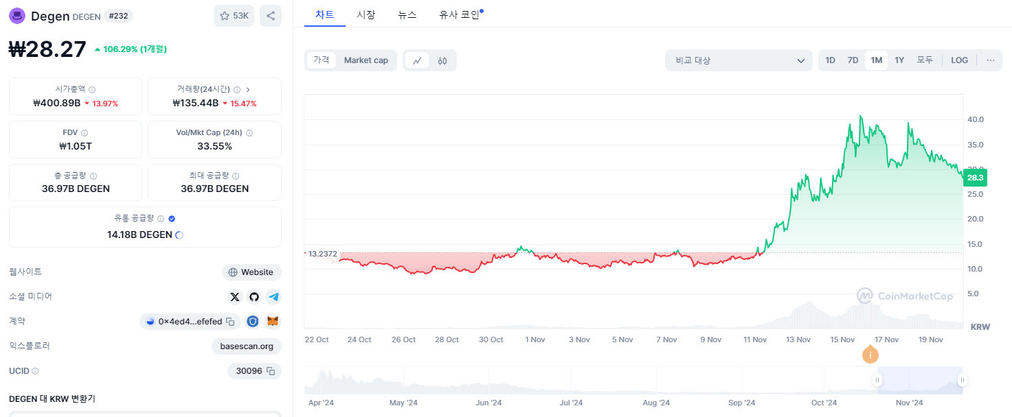1012x417 pixels.
Task: Switch to line chart view
Action: (x=417, y=60)
